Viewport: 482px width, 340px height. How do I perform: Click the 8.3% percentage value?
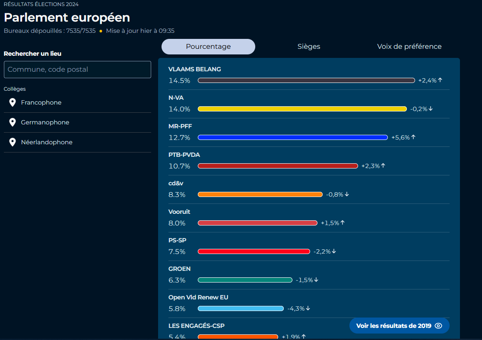coord(177,194)
